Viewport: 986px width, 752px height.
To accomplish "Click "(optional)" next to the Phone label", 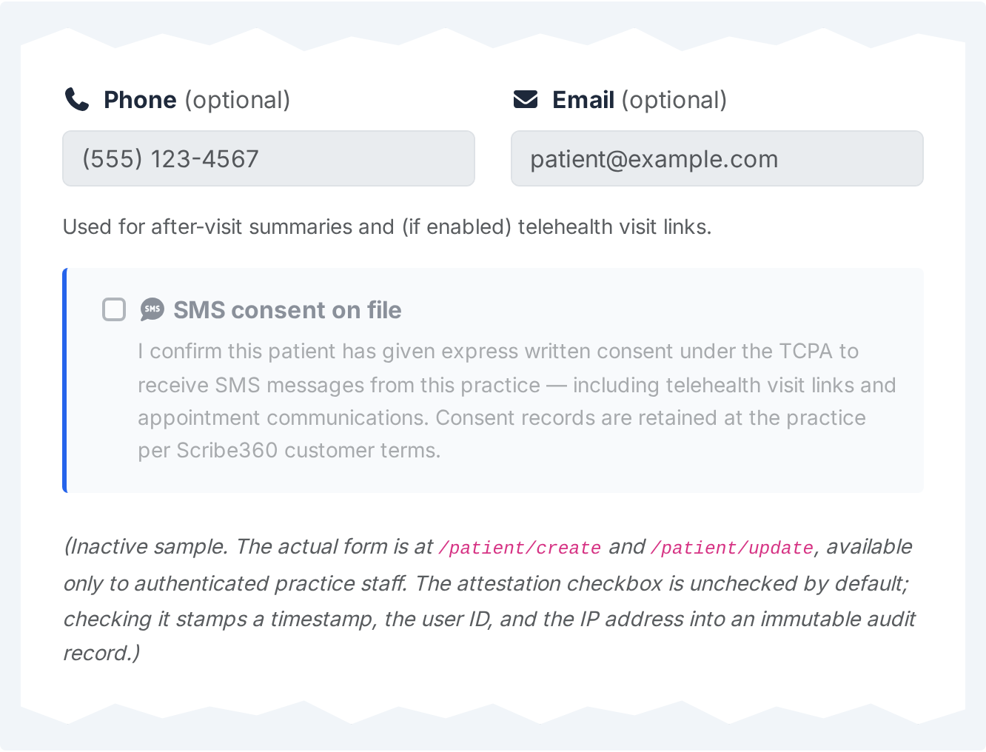I will click(x=237, y=100).
